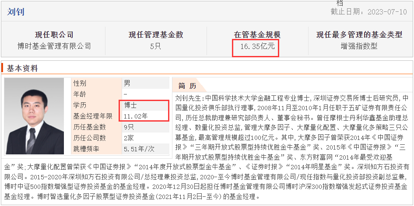414x206 pixels.
Task: Click the 简历 tab header
Action: pos(187,86)
